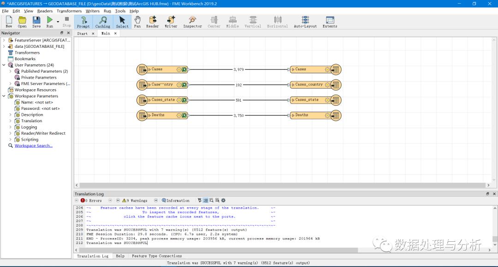This screenshot has height=267, width=498.
Task: Open the Transformers menu
Action: (69, 11)
